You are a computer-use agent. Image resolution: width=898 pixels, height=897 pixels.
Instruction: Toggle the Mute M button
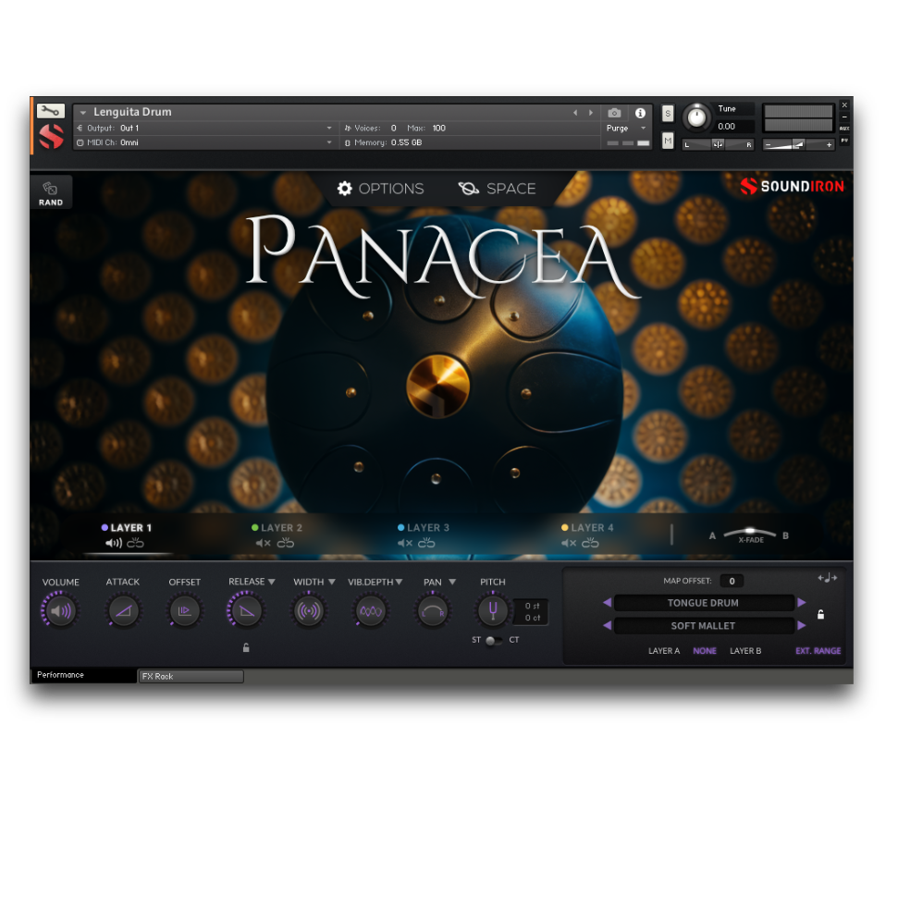pyautogui.click(x=668, y=141)
